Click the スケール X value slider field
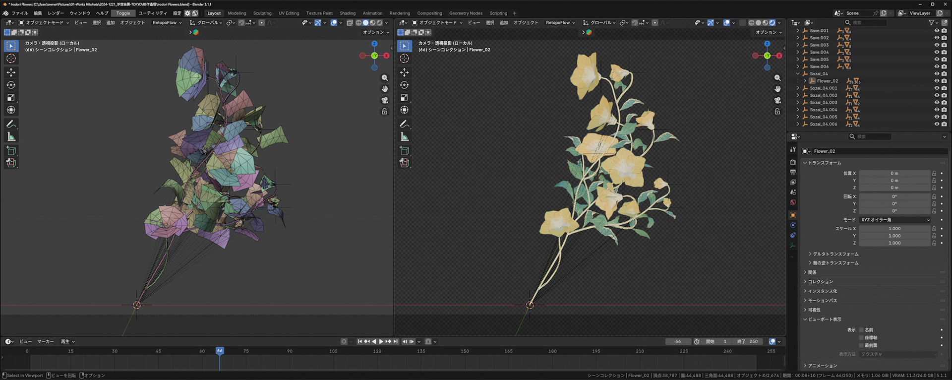 (x=894, y=229)
